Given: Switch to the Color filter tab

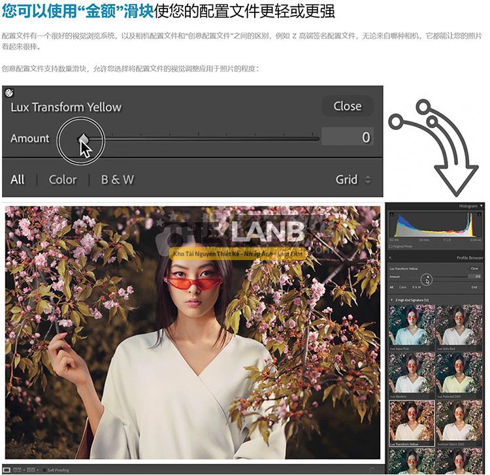Looking at the screenshot, I should (x=63, y=180).
